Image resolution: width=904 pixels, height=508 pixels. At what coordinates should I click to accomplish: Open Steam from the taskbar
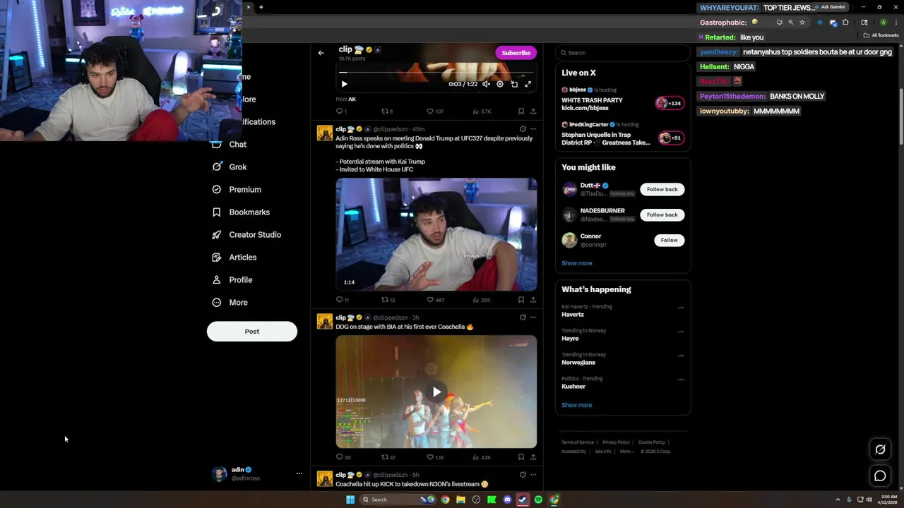[x=523, y=500]
